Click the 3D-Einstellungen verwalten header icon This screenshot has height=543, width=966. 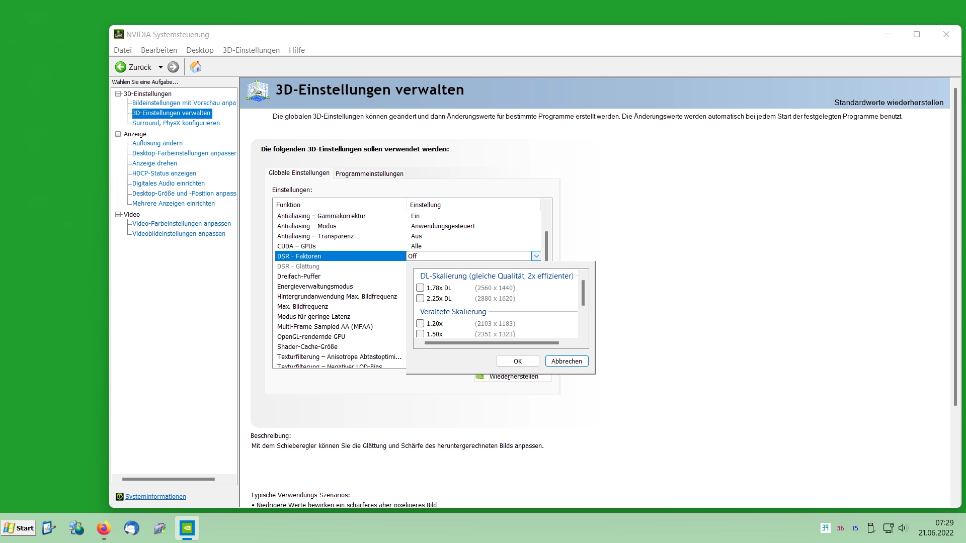pyautogui.click(x=258, y=90)
